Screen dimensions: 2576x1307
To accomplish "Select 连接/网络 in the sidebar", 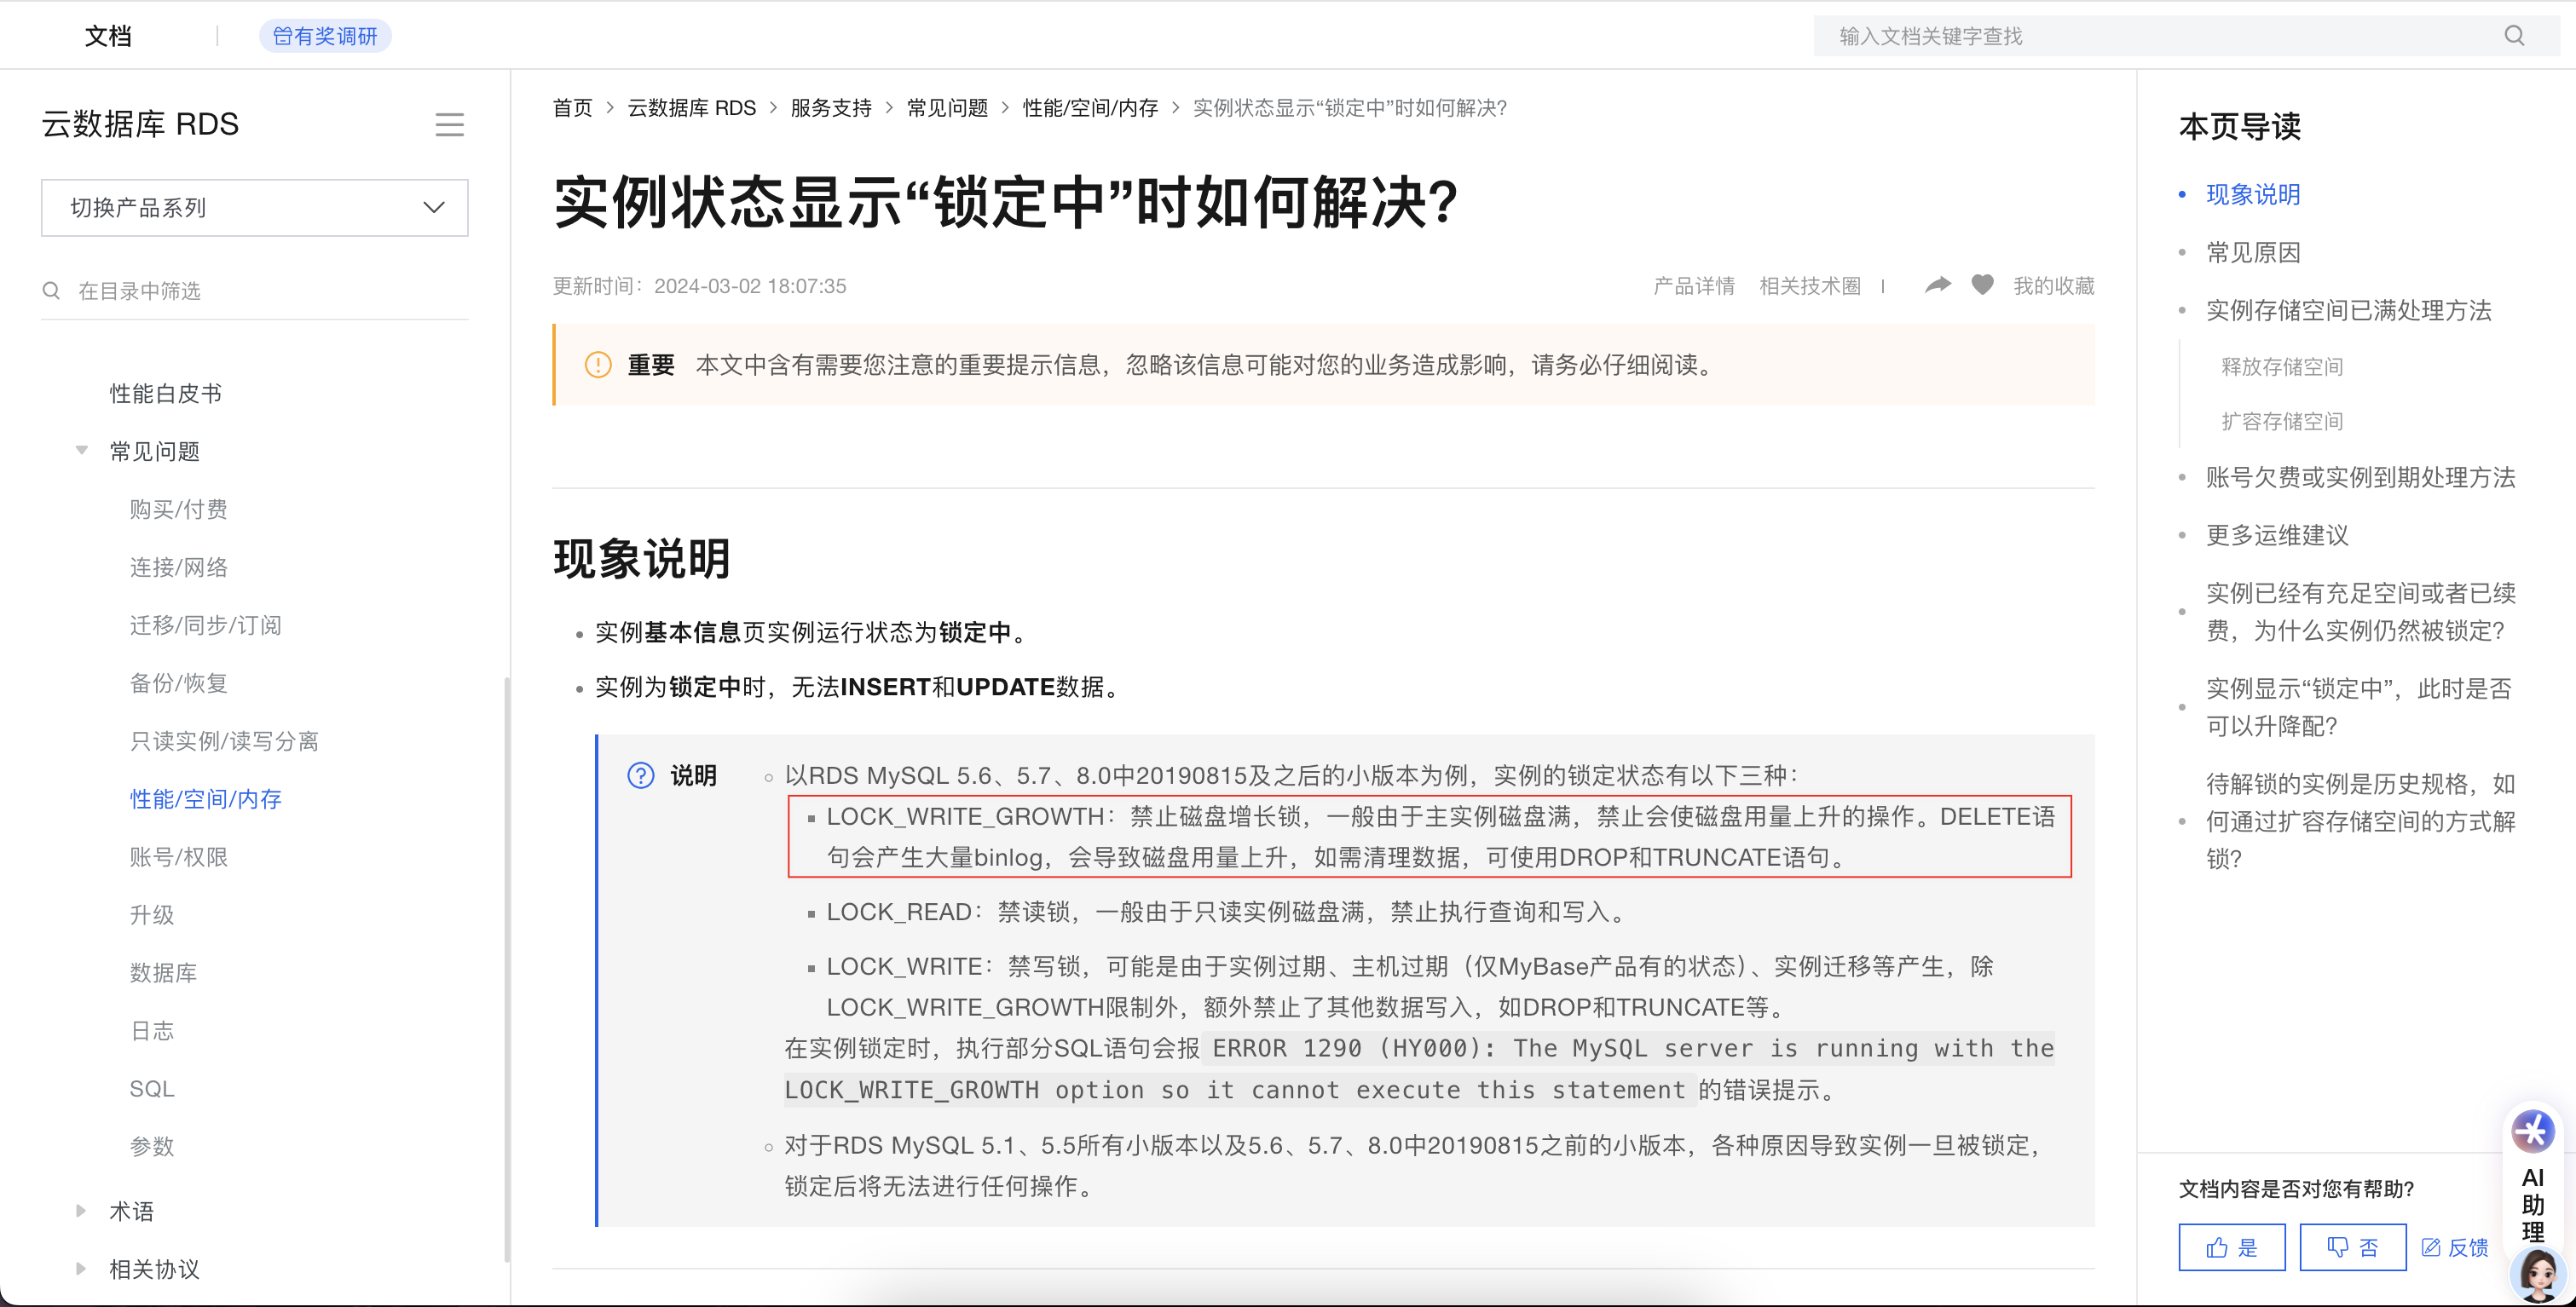I will click(x=178, y=567).
